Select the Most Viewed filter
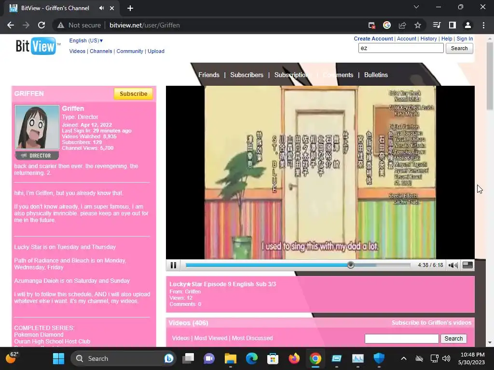Screen dimensions: 494x370 (210, 338)
